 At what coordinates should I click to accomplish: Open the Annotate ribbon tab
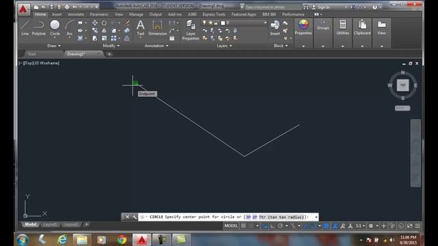point(76,14)
